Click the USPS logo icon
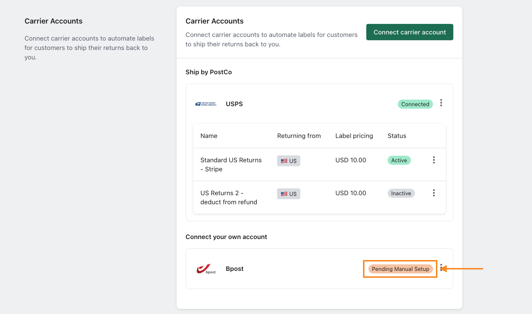Screen dimensions: 532x314 point(206,104)
